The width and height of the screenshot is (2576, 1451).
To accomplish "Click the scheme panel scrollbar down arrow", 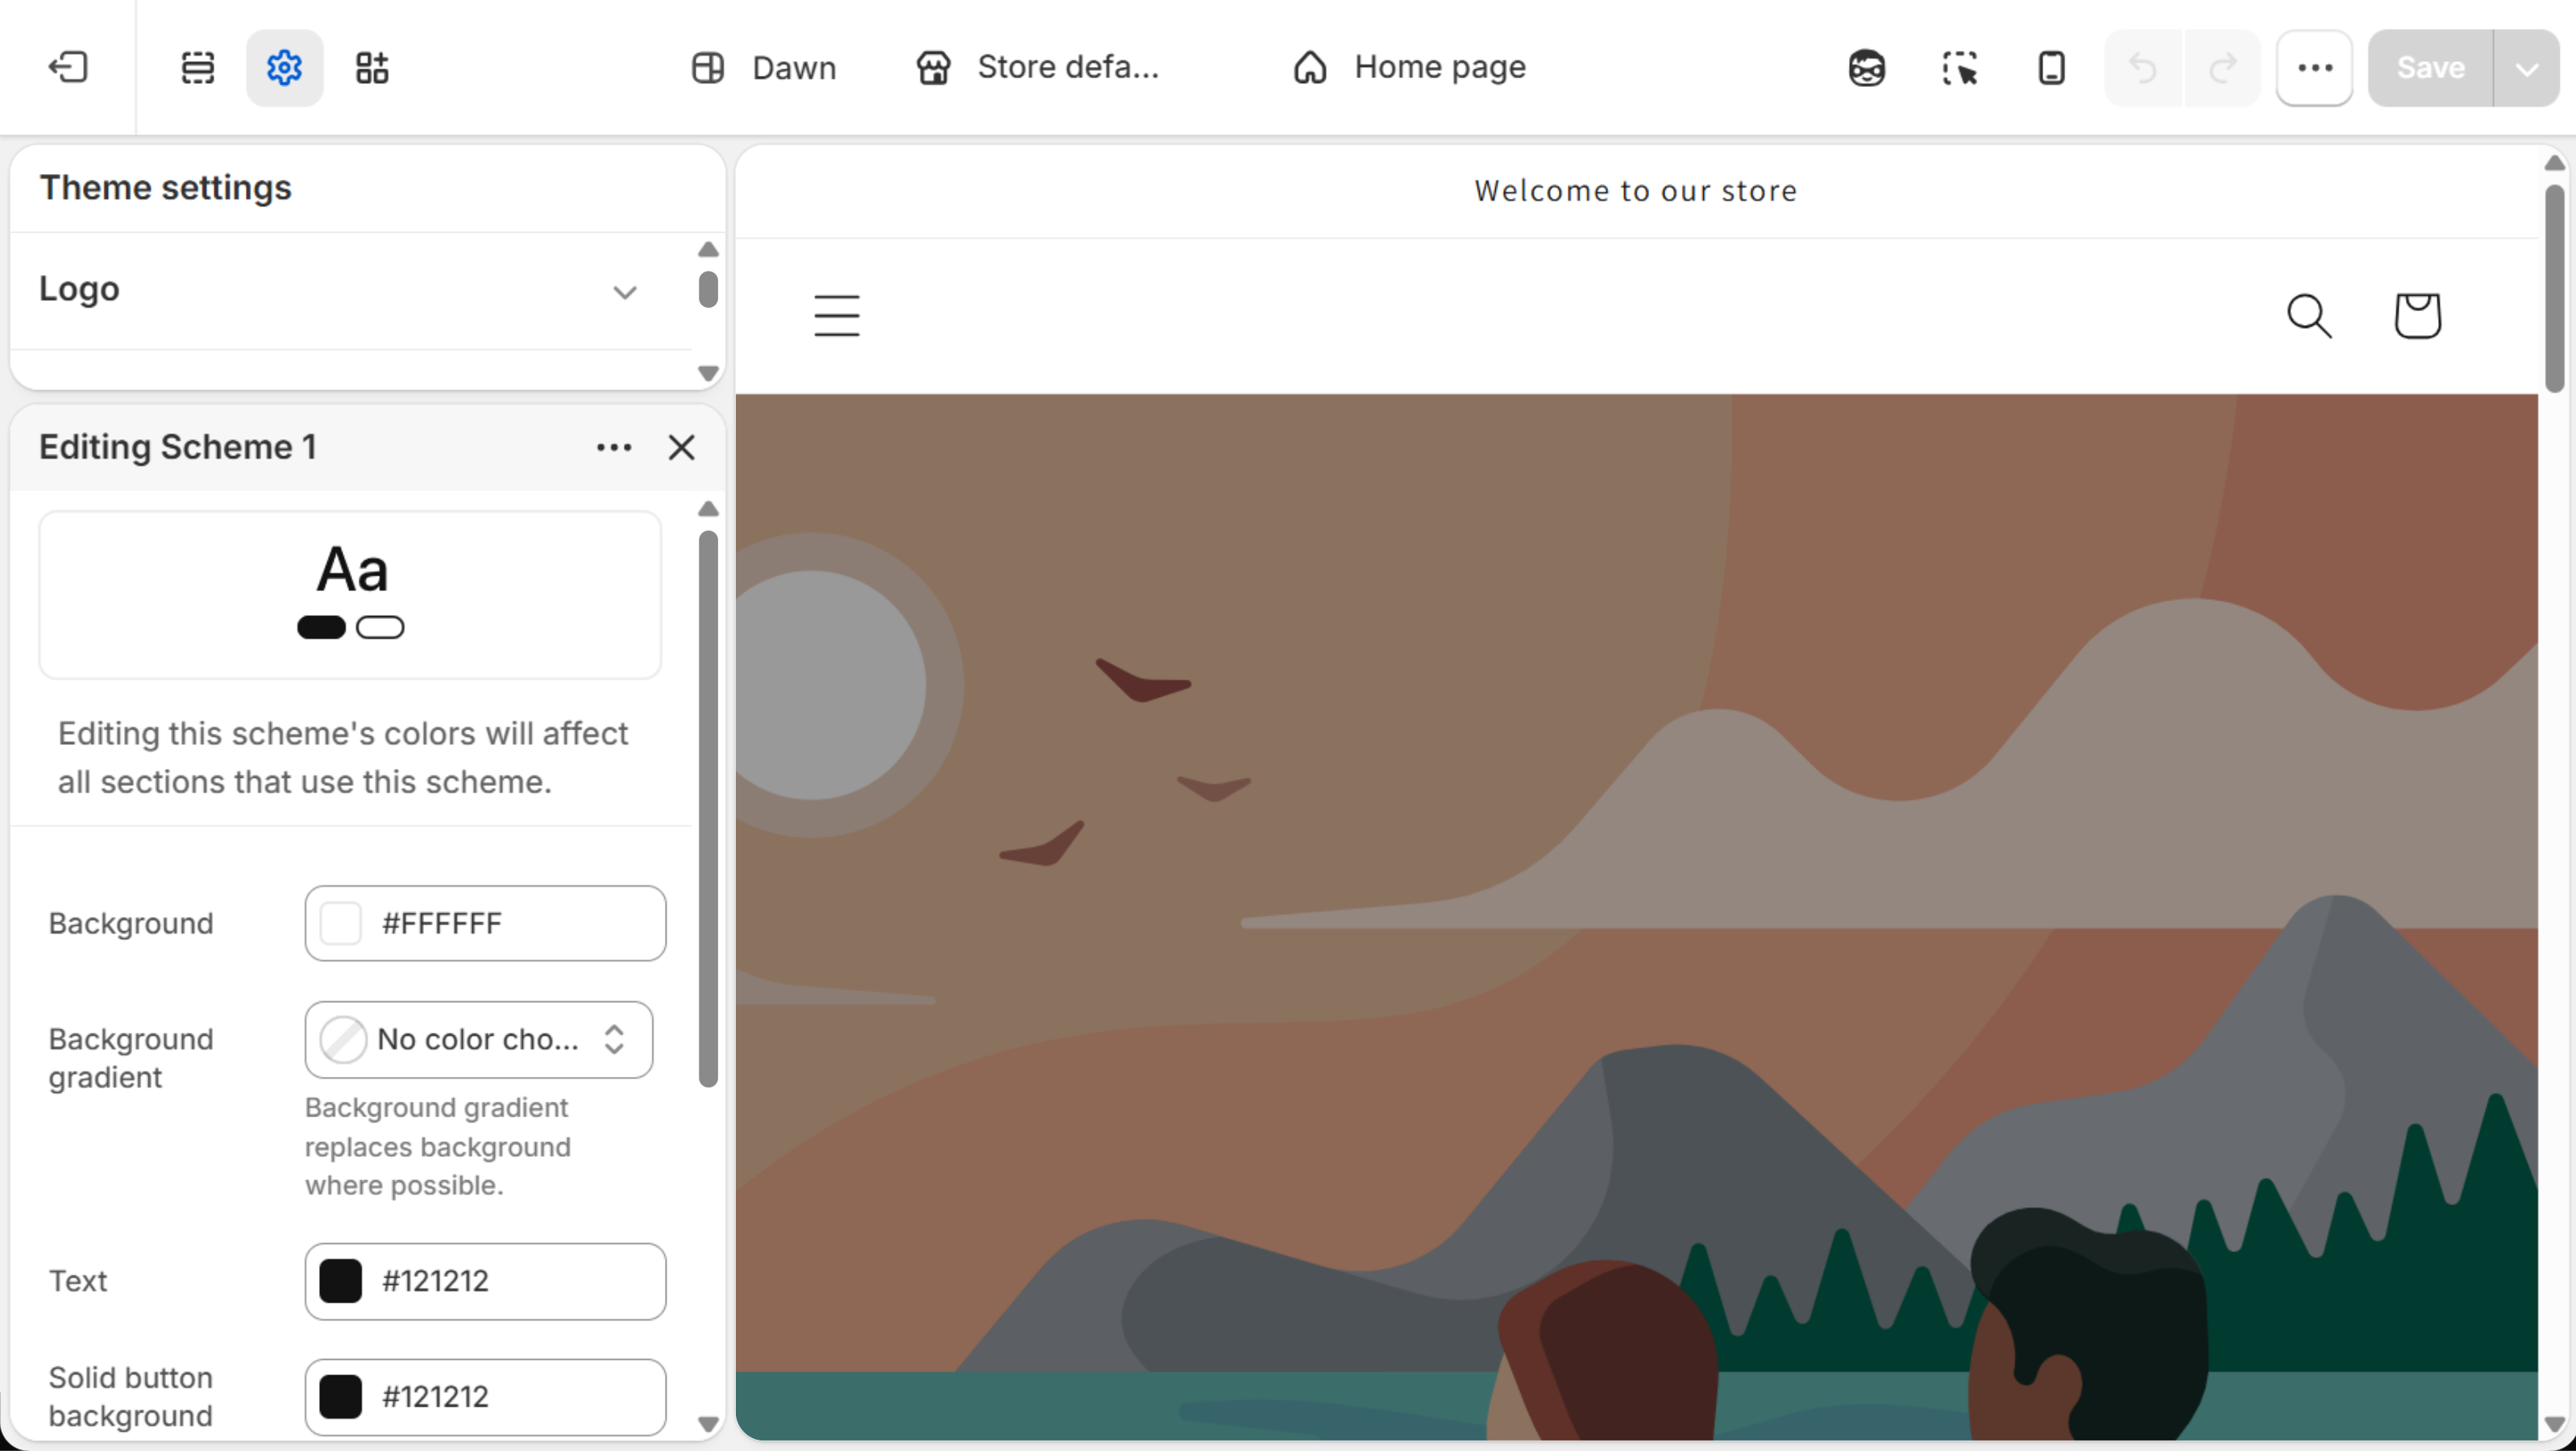I will tap(708, 1424).
